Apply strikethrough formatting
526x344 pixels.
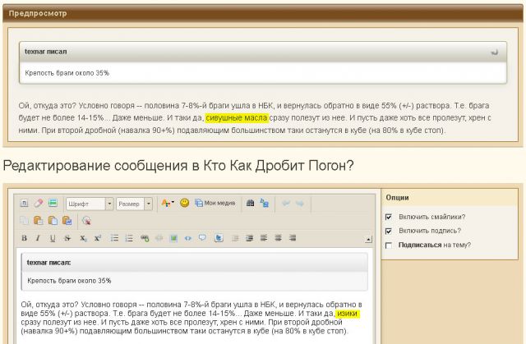point(68,238)
